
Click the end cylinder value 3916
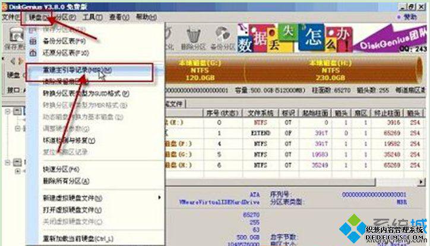coord(393,123)
